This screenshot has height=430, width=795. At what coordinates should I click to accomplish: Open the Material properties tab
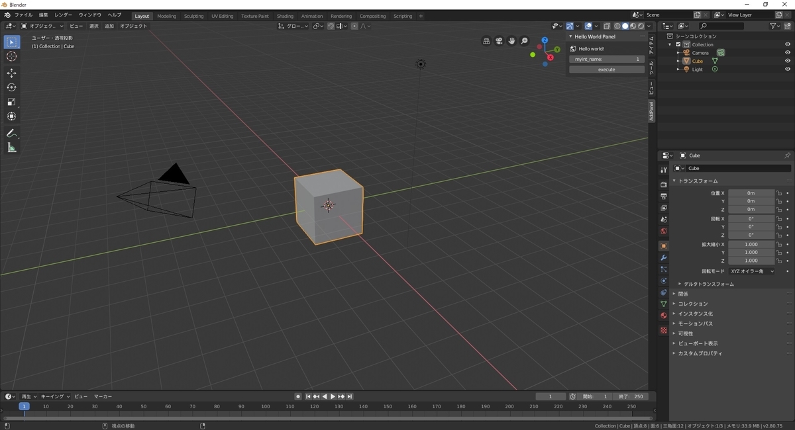(663, 316)
